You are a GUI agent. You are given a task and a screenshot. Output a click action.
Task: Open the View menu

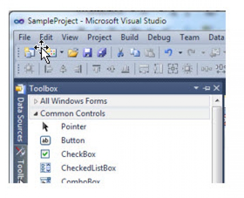pyautogui.click(x=70, y=37)
